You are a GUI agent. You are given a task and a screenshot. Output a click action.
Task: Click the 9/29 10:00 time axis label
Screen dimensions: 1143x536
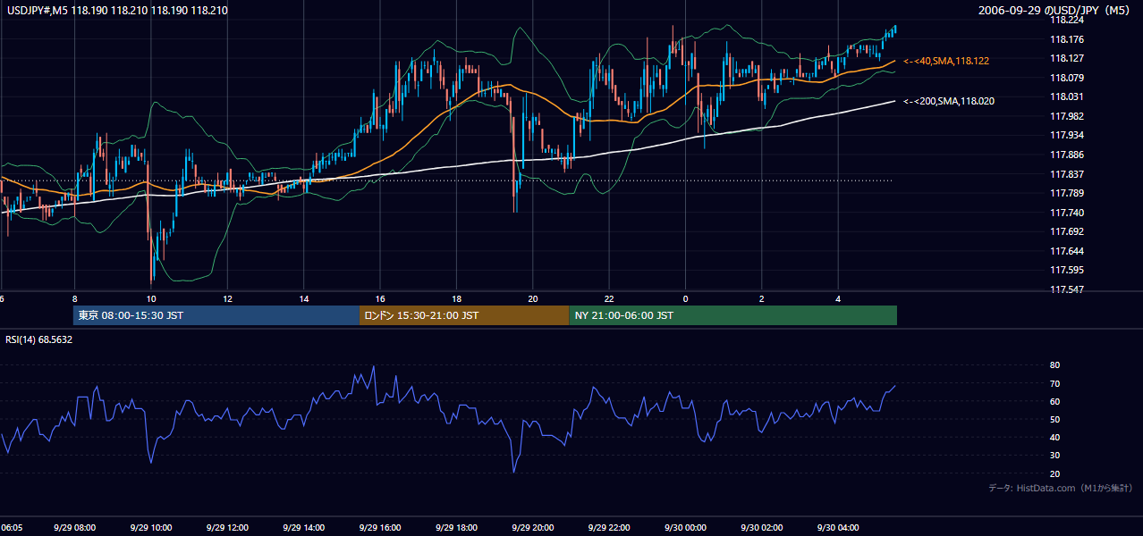click(151, 528)
